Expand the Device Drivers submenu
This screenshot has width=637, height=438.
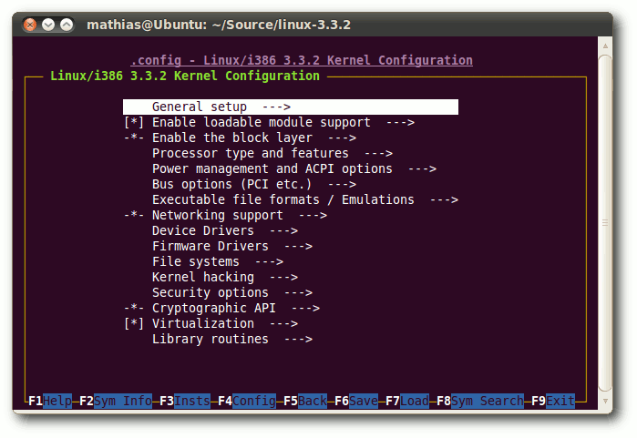(225, 231)
